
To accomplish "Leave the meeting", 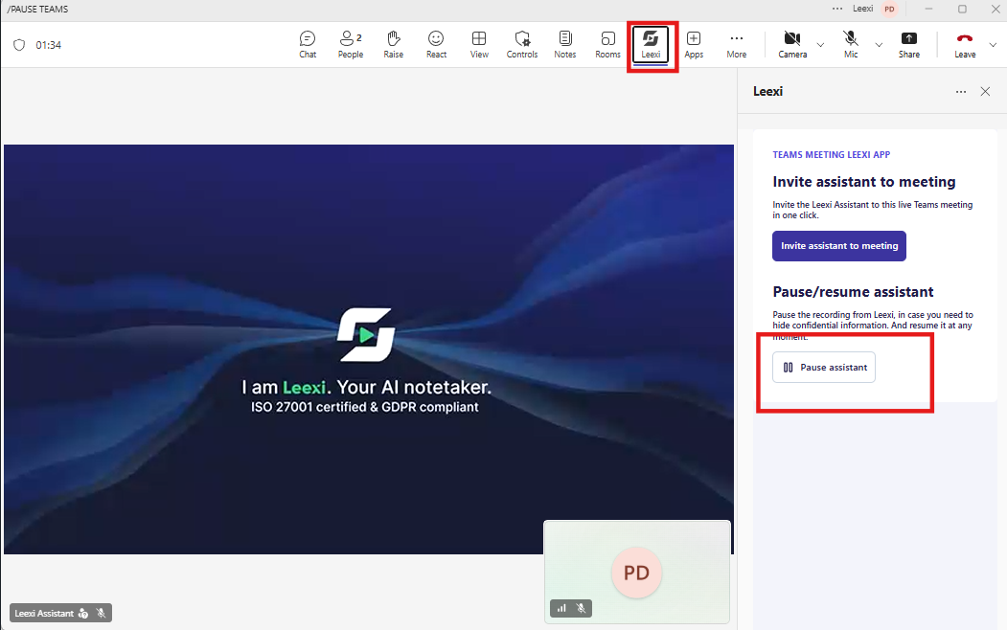I will tap(965, 45).
